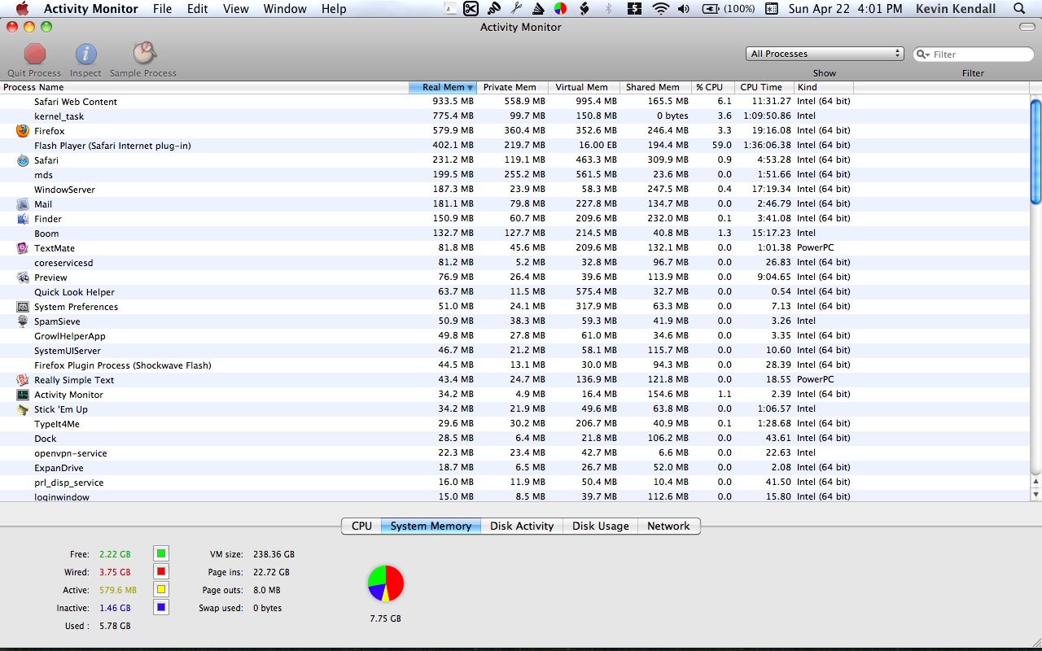Click the Wi-Fi status icon
The height and width of the screenshot is (651, 1042).
point(660,9)
